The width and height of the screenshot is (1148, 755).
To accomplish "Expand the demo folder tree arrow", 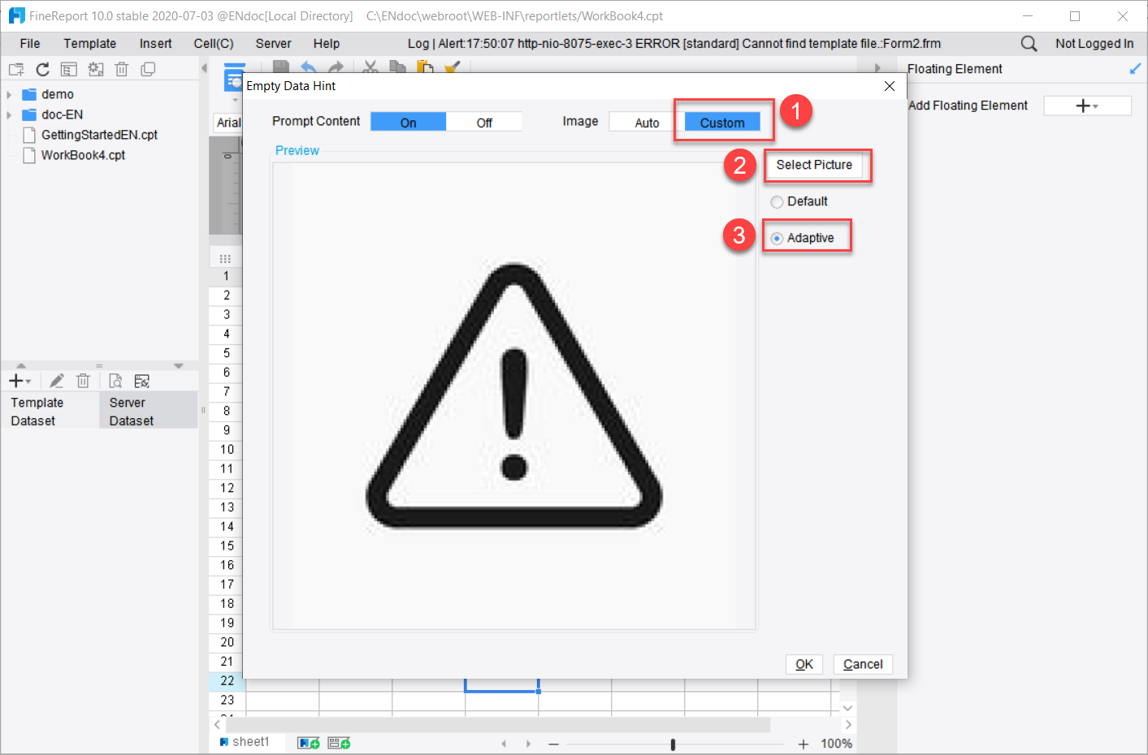I will point(9,95).
